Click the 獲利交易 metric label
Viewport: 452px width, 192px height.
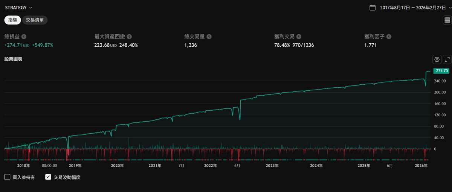284,37
